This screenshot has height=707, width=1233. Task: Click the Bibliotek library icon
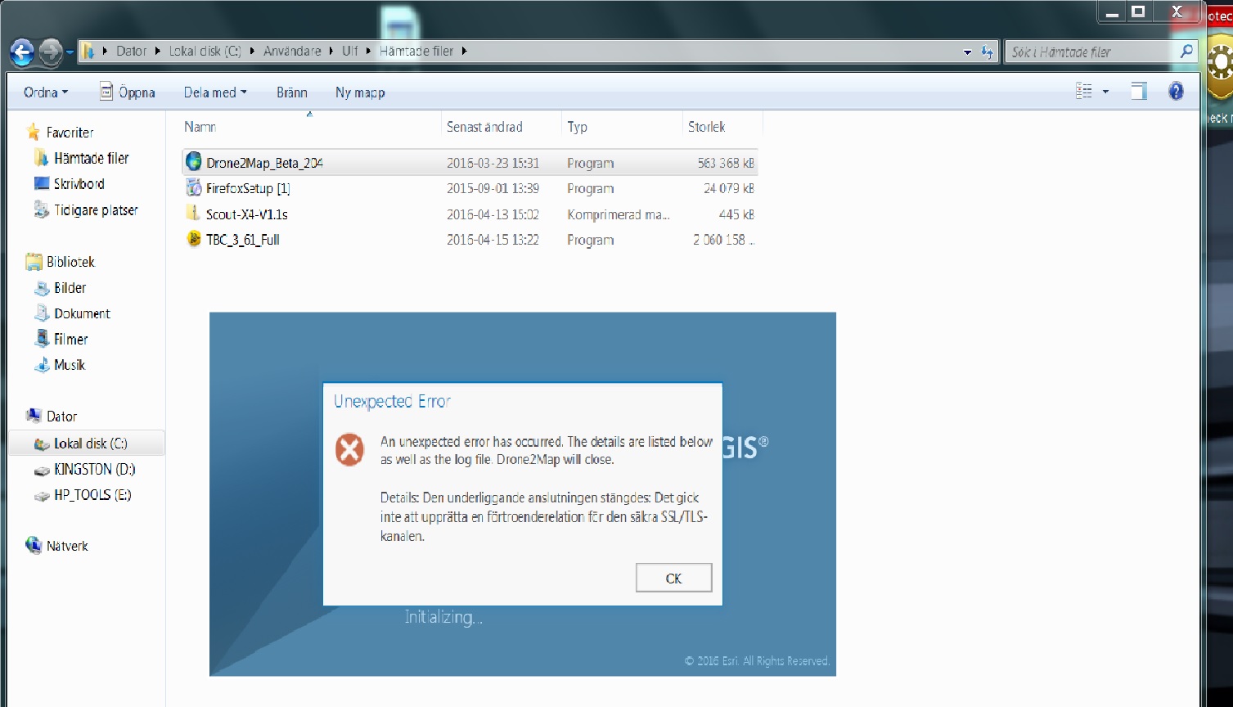pos(34,262)
